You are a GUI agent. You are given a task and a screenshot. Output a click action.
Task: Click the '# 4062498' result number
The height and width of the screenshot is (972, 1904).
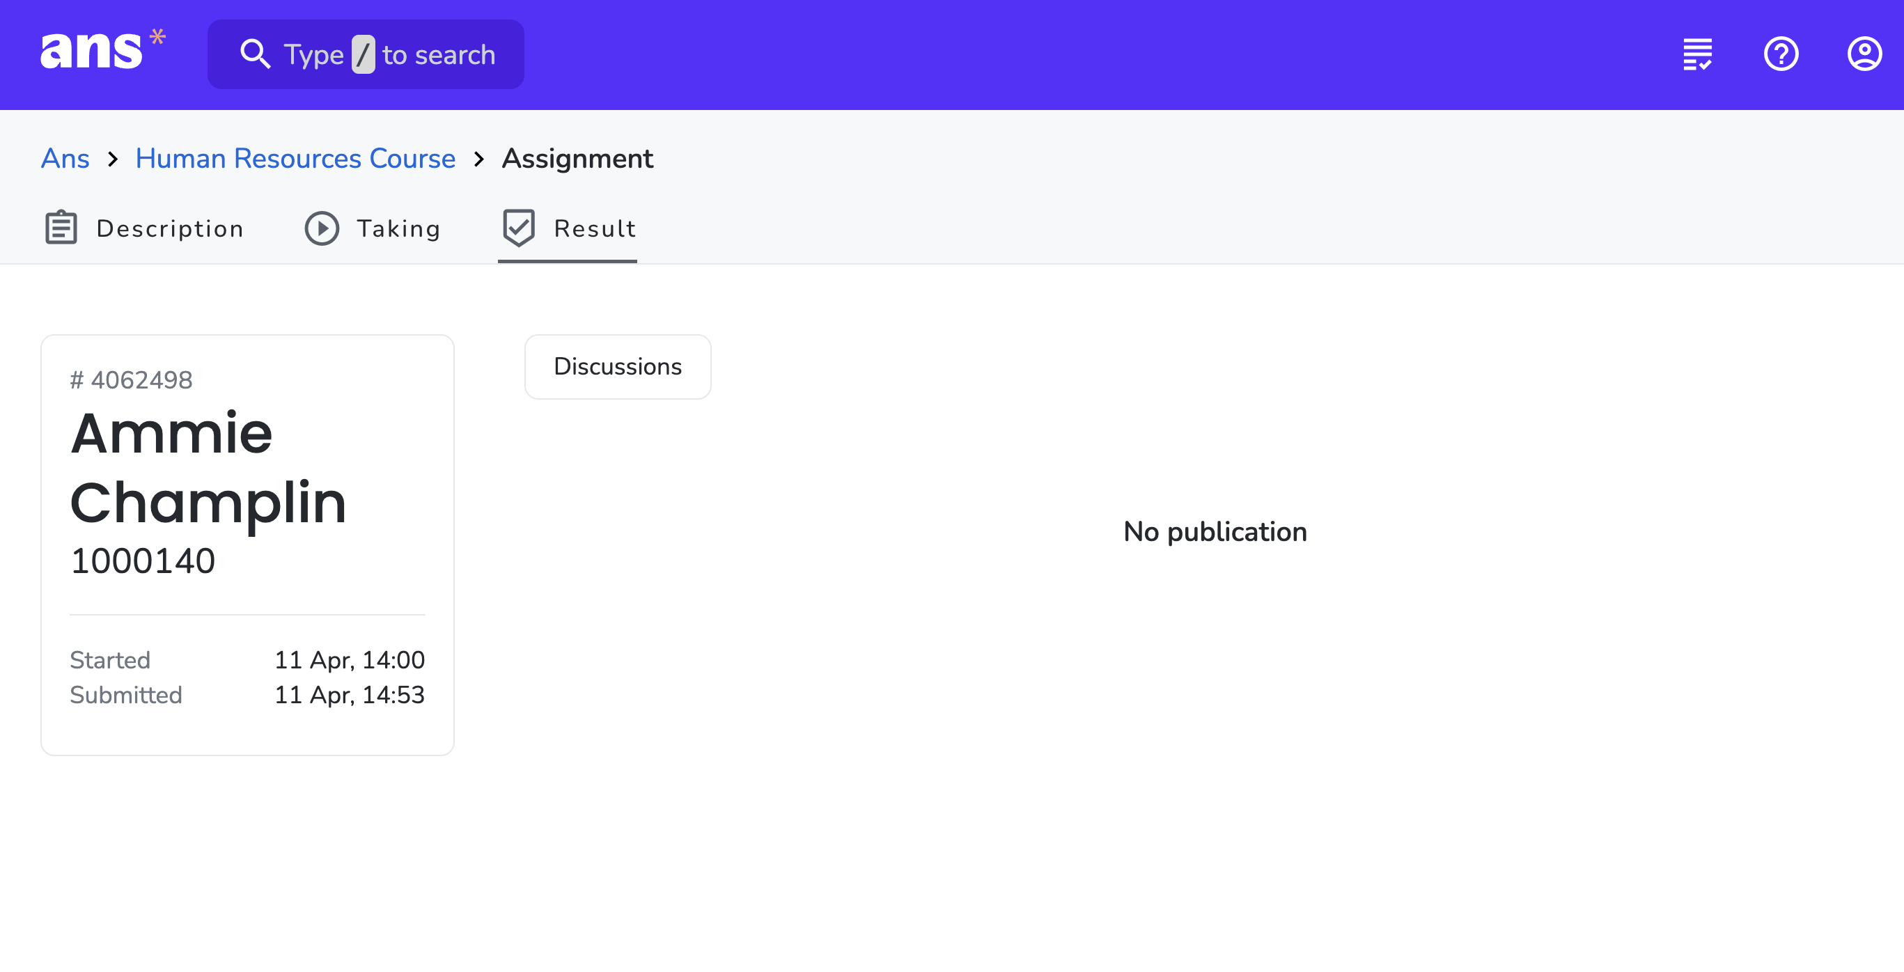click(x=131, y=380)
